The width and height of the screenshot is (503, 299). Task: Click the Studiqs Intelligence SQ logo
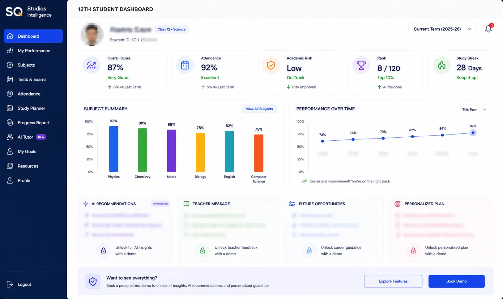pyautogui.click(x=14, y=12)
